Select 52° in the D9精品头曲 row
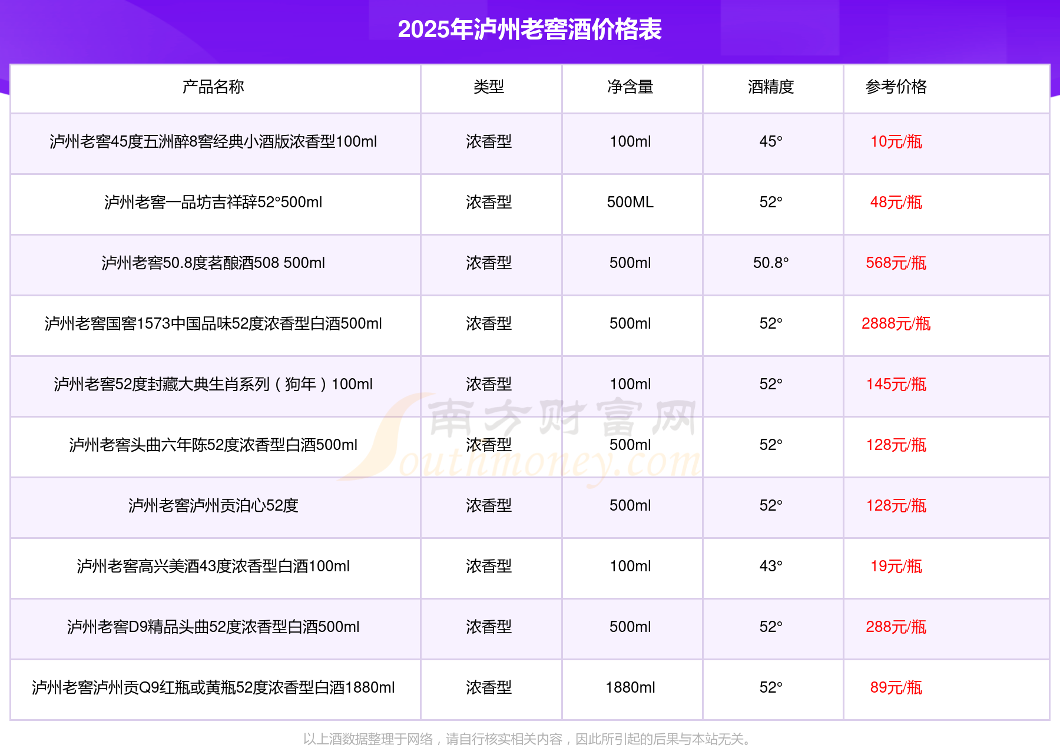This screenshot has width=1060, height=748. point(771,627)
